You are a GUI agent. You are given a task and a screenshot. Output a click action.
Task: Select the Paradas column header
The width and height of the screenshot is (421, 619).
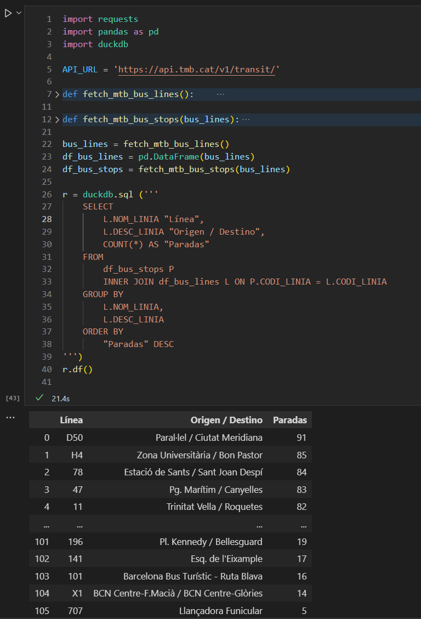[289, 419]
